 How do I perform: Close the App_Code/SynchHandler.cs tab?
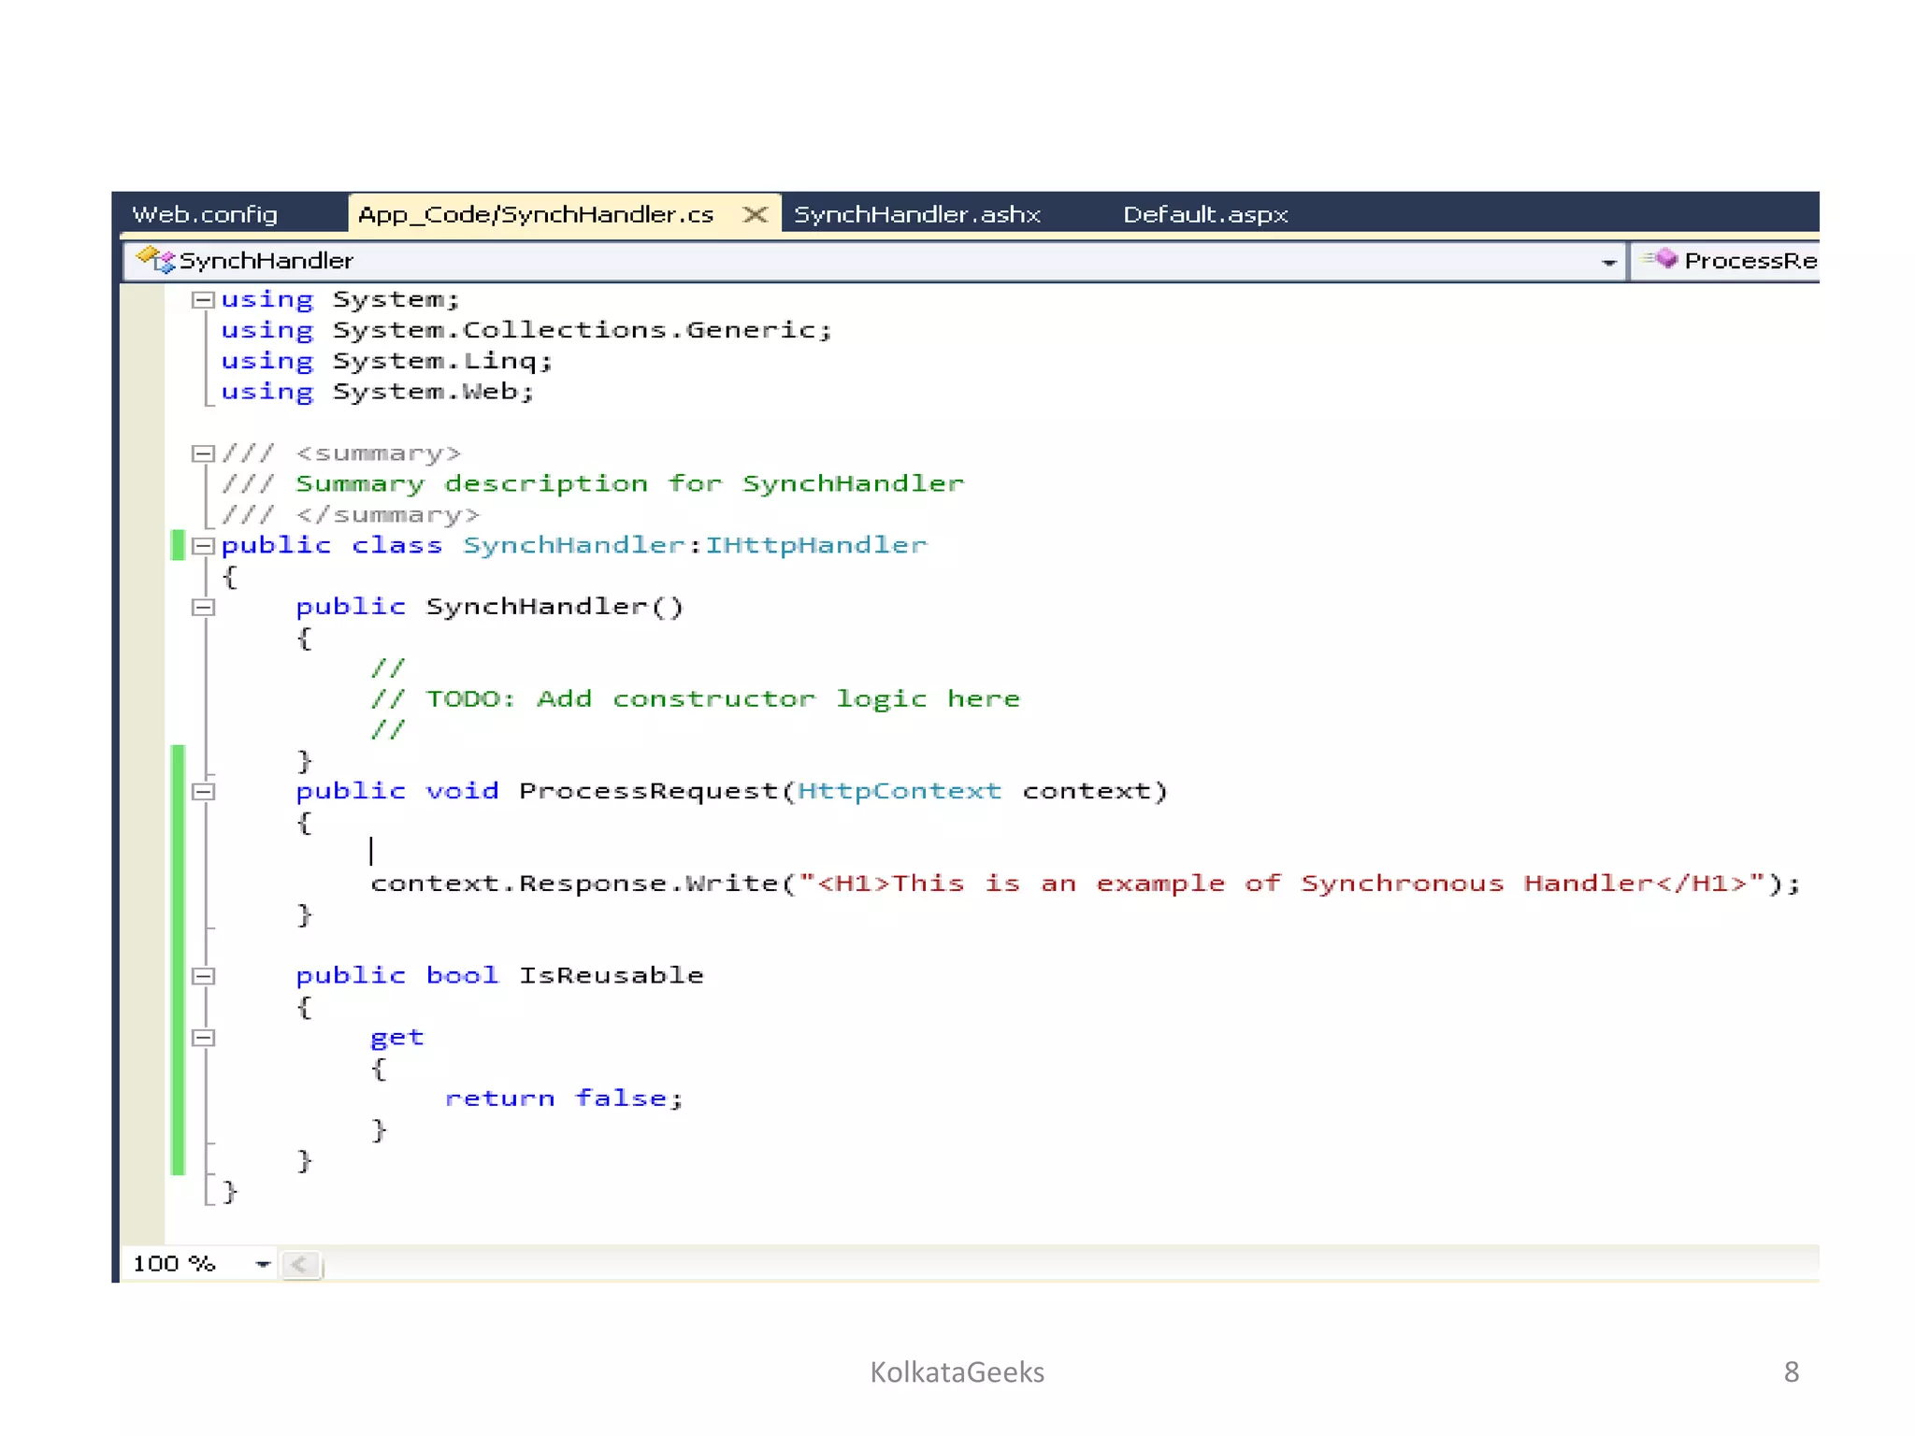tap(755, 215)
